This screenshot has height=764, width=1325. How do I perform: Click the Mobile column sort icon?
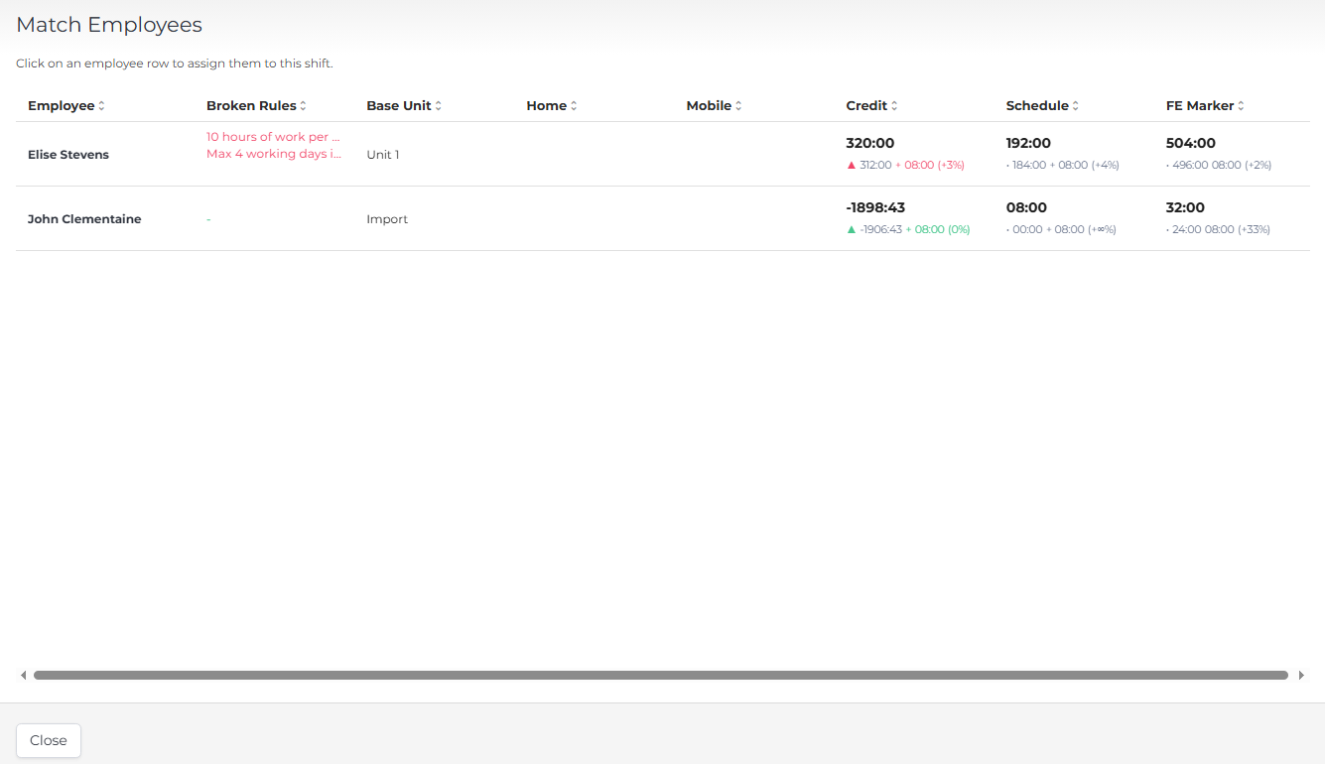[x=738, y=106]
